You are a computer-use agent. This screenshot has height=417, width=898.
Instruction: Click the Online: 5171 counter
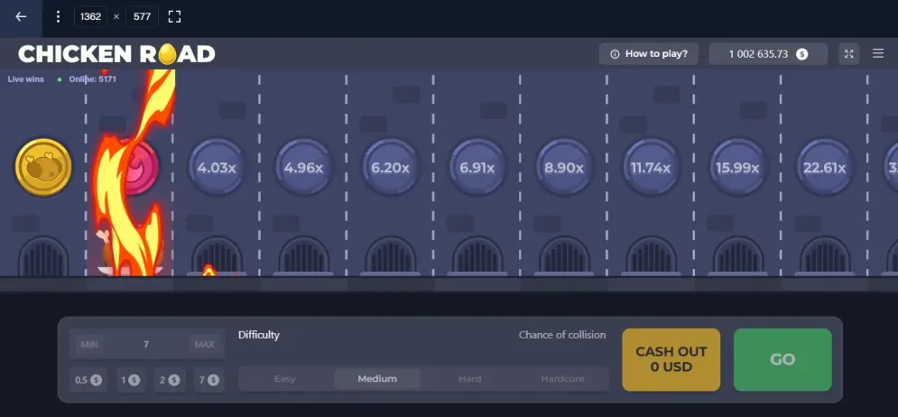pos(92,79)
